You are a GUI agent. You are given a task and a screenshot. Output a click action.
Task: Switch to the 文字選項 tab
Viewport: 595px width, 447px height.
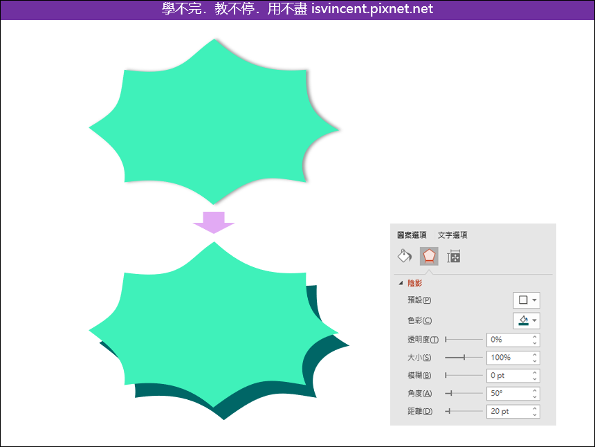(452, 235)
